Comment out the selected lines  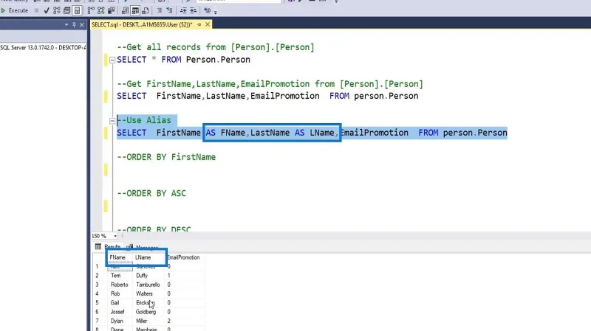pos(160,10)
